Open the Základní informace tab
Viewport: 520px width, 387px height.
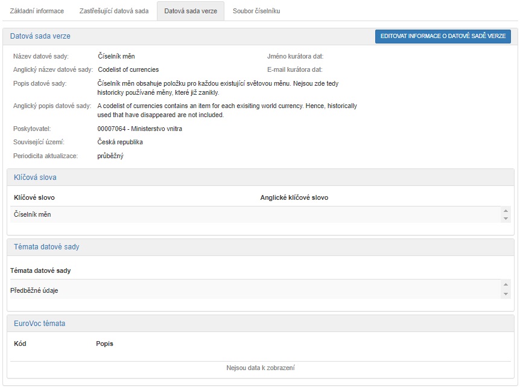[x=37, y=11]
